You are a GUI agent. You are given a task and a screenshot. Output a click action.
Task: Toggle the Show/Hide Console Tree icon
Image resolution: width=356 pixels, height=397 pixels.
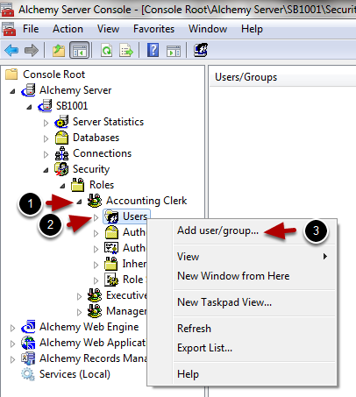80,50
